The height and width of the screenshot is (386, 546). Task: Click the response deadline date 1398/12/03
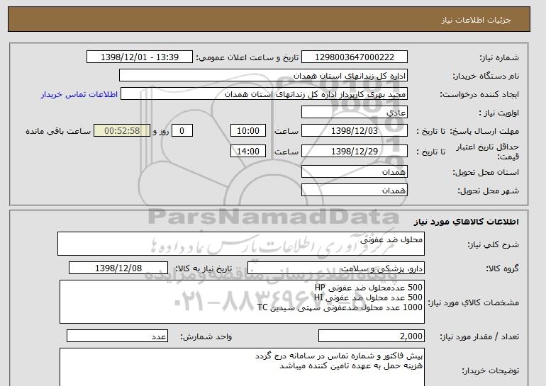click(x=354, y=131)
